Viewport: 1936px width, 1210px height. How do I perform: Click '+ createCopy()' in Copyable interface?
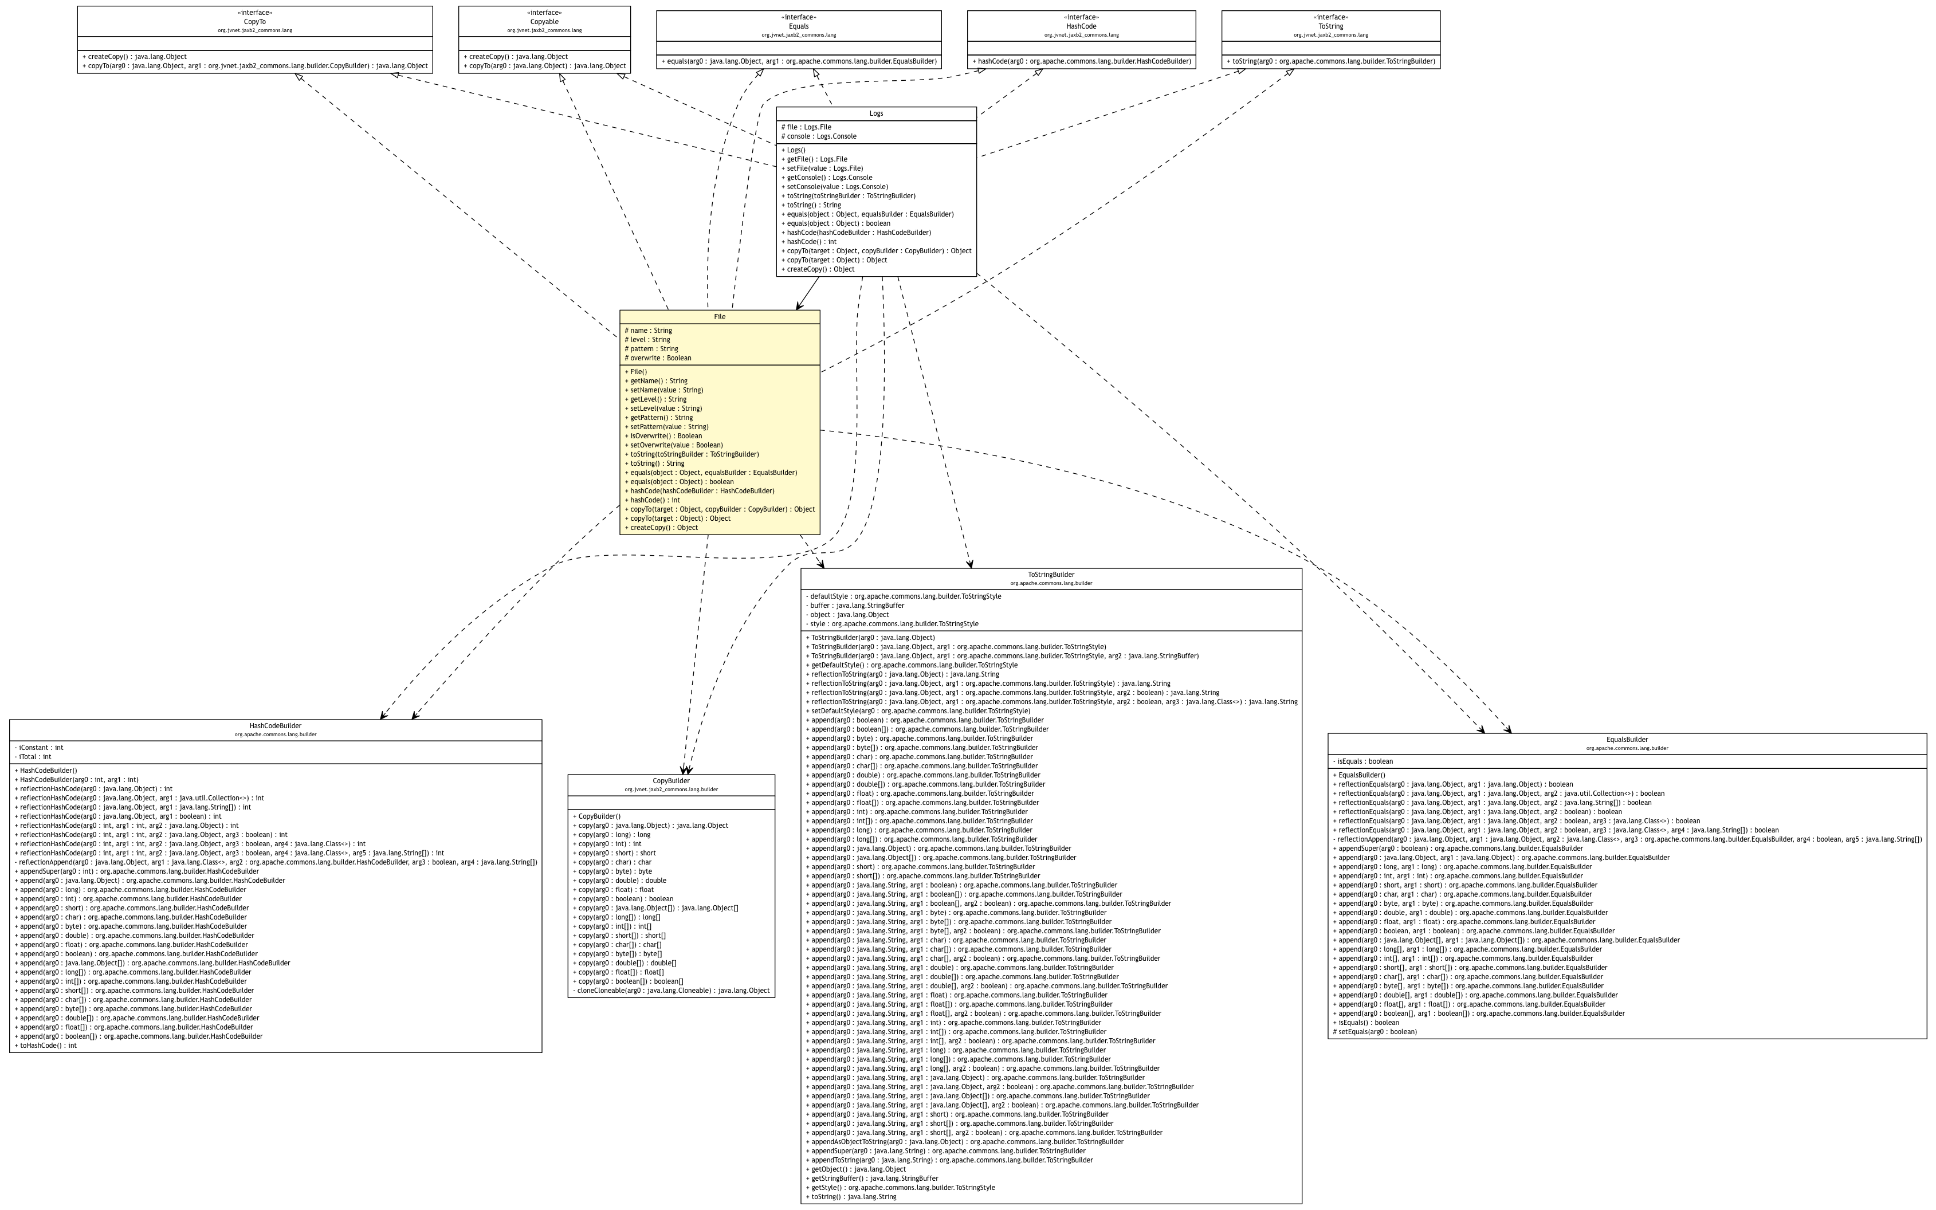516,57
